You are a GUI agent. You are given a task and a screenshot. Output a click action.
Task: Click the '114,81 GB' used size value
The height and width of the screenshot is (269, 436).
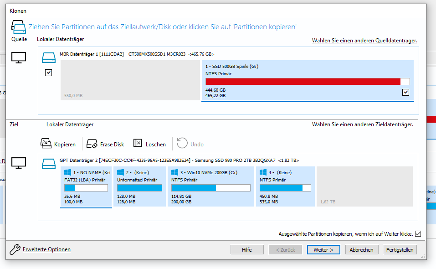[181, 197]
